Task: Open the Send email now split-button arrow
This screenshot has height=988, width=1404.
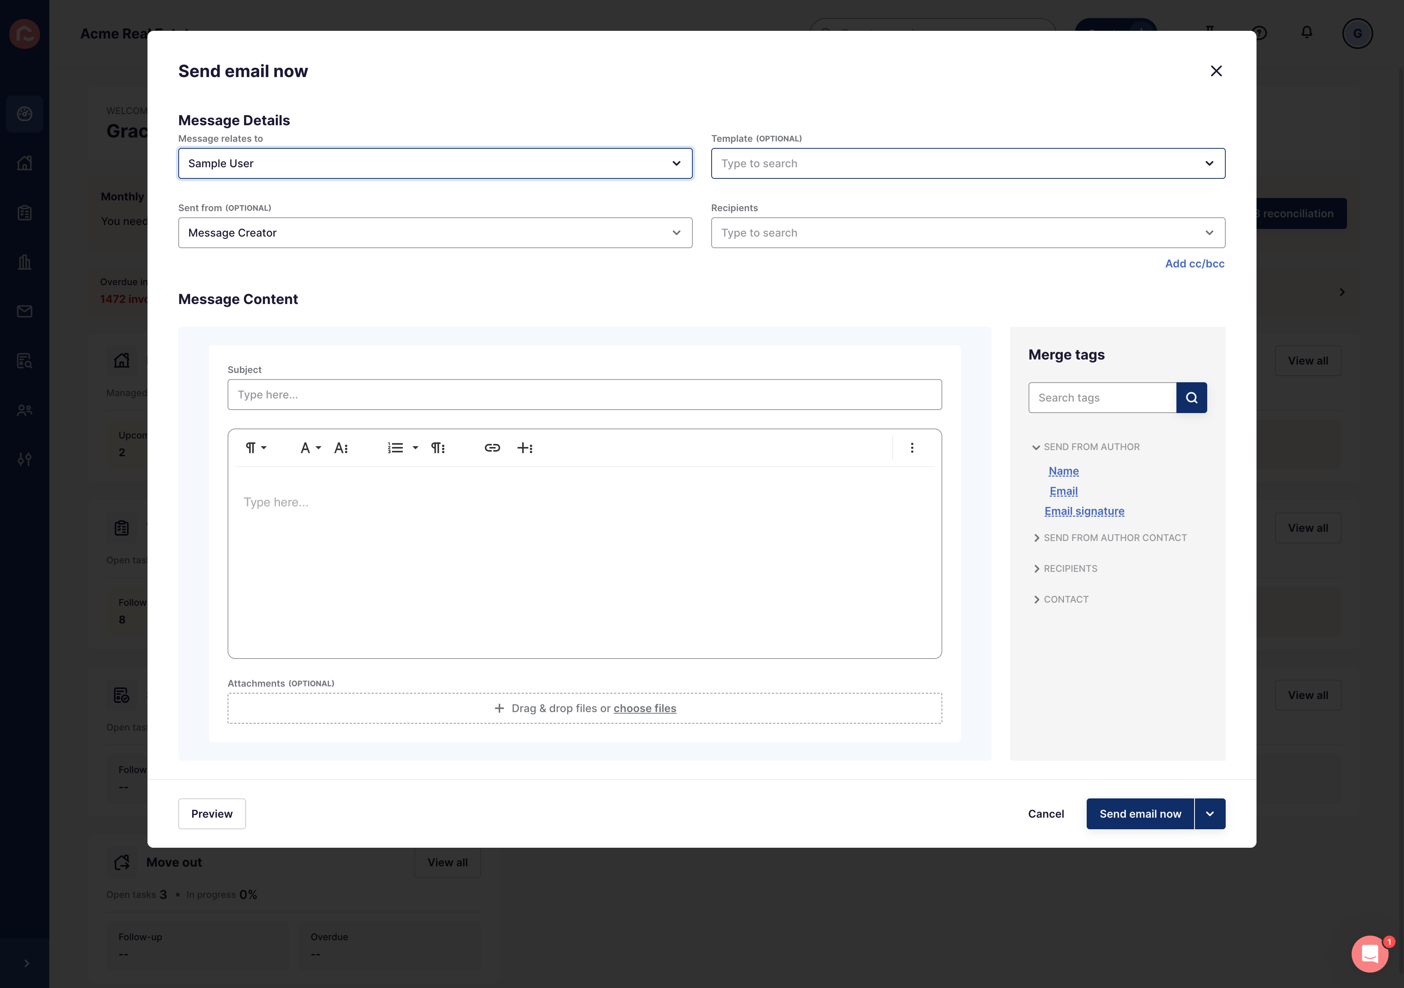Action: [1210, 814]
